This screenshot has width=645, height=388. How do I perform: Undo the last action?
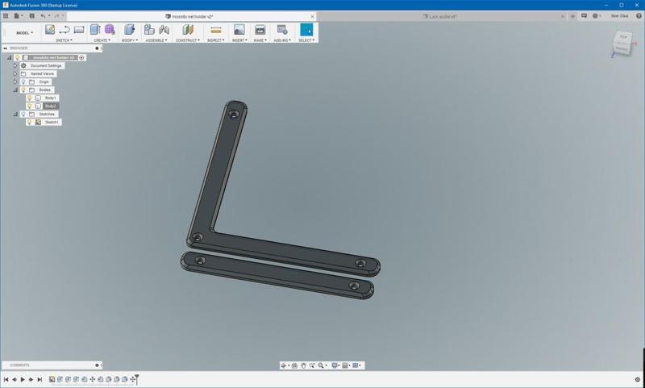pos(44,16)
